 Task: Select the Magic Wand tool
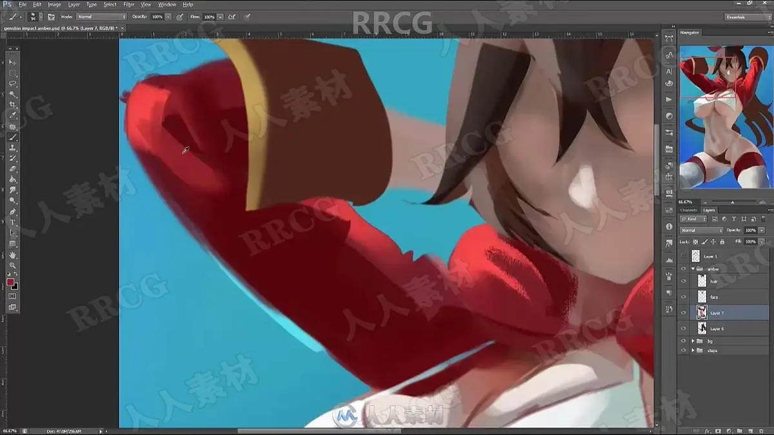tap(12, 95)
